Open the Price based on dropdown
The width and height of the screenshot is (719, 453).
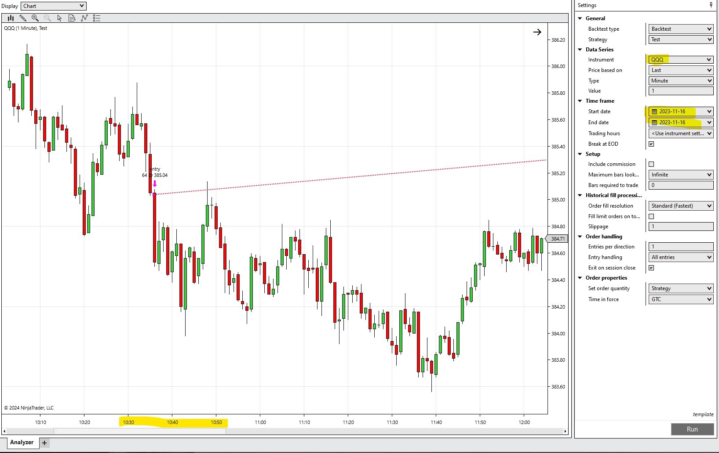click(681, 70)
